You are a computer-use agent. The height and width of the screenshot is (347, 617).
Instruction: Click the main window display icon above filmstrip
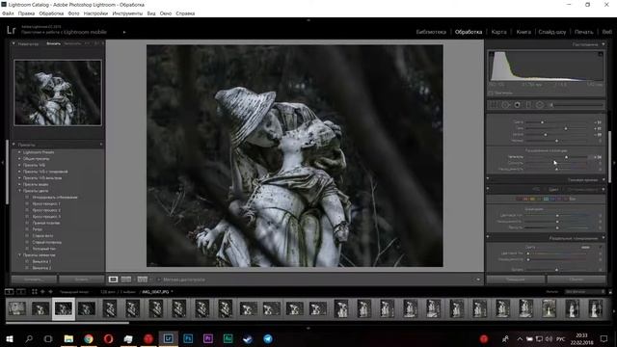click(9, 291)
